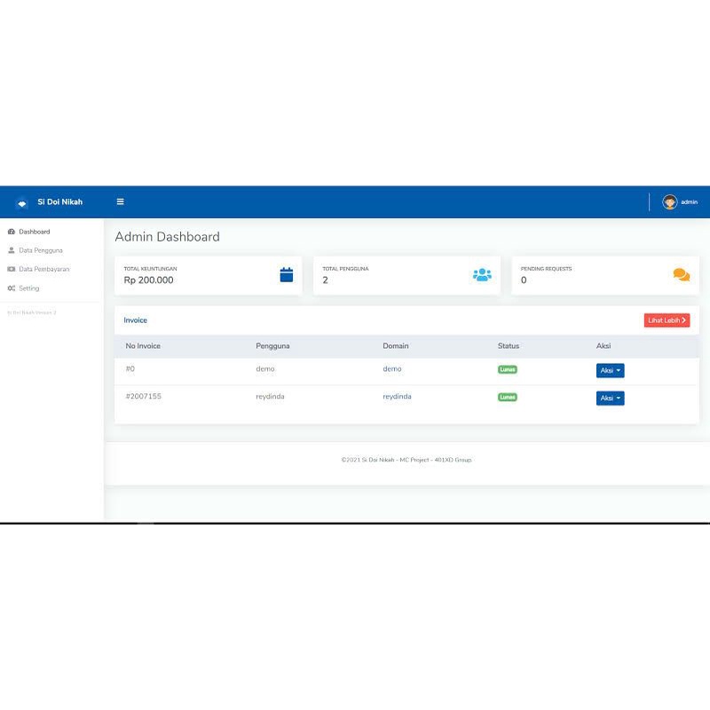Click the Rp 200.000 profit value

148,280
